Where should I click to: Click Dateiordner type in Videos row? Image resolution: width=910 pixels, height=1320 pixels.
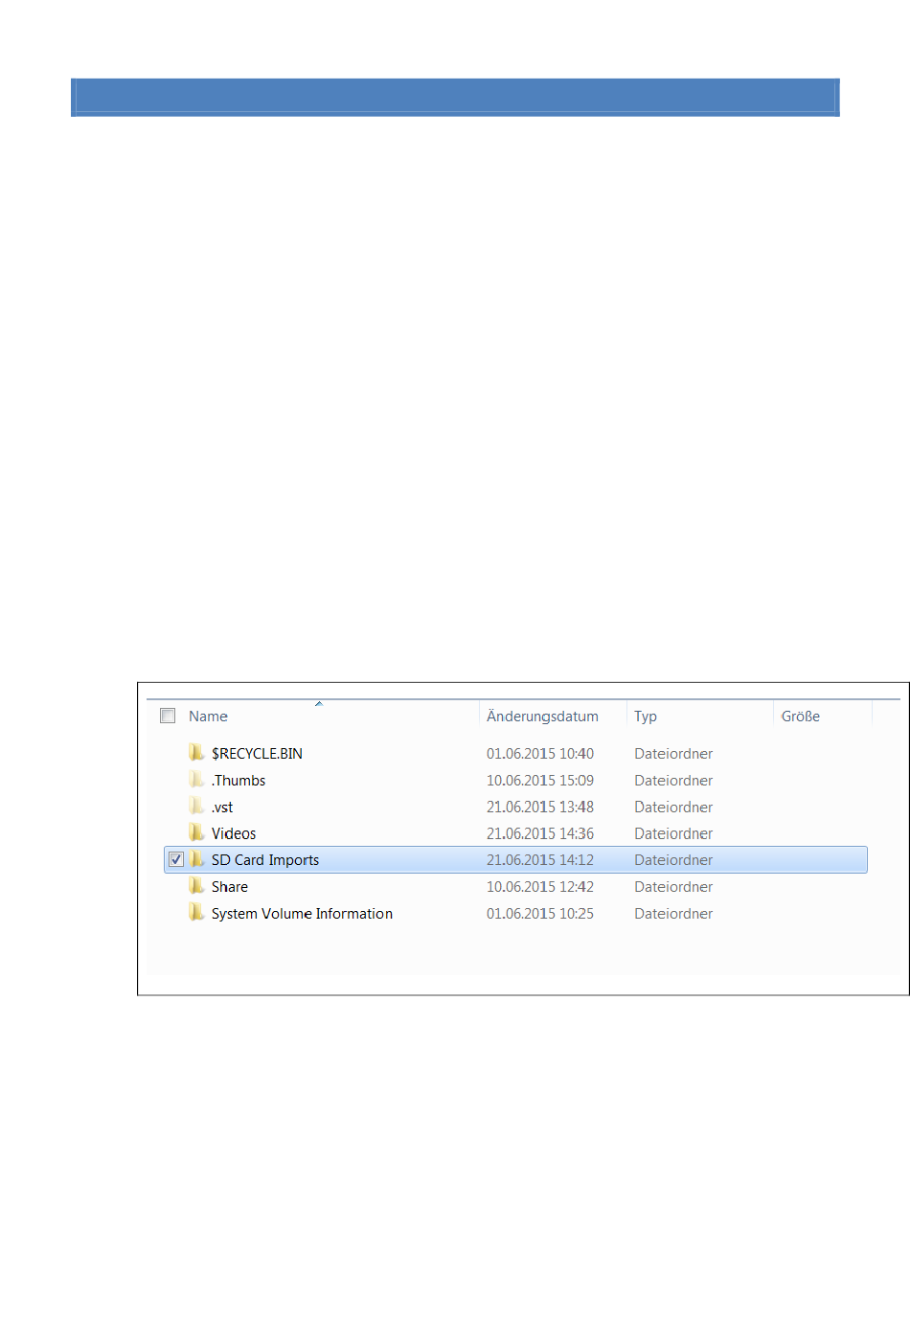673,833
